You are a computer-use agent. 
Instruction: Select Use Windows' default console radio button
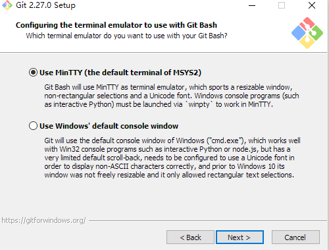coord(33,126)
